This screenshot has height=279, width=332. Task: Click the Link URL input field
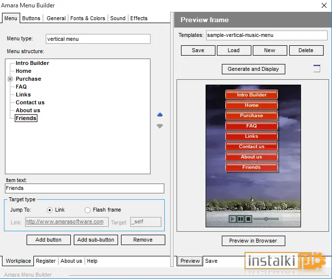[67, 222]
